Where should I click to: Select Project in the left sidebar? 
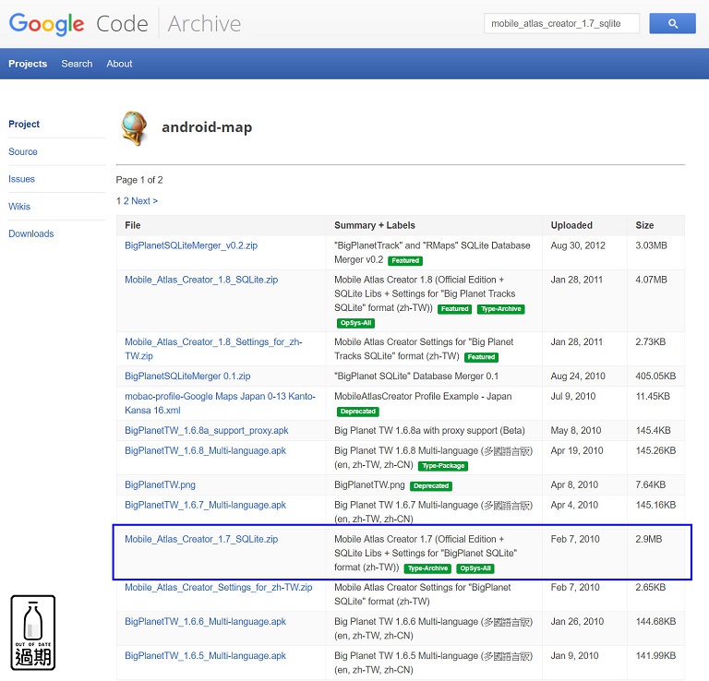pos(24,124)
